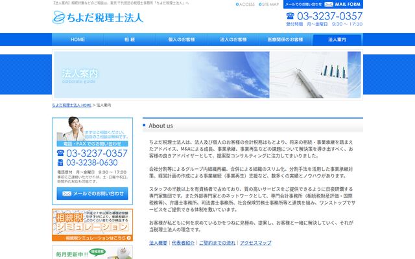
Task: Click the 法人案内 banner image
Action: (207, 75)
